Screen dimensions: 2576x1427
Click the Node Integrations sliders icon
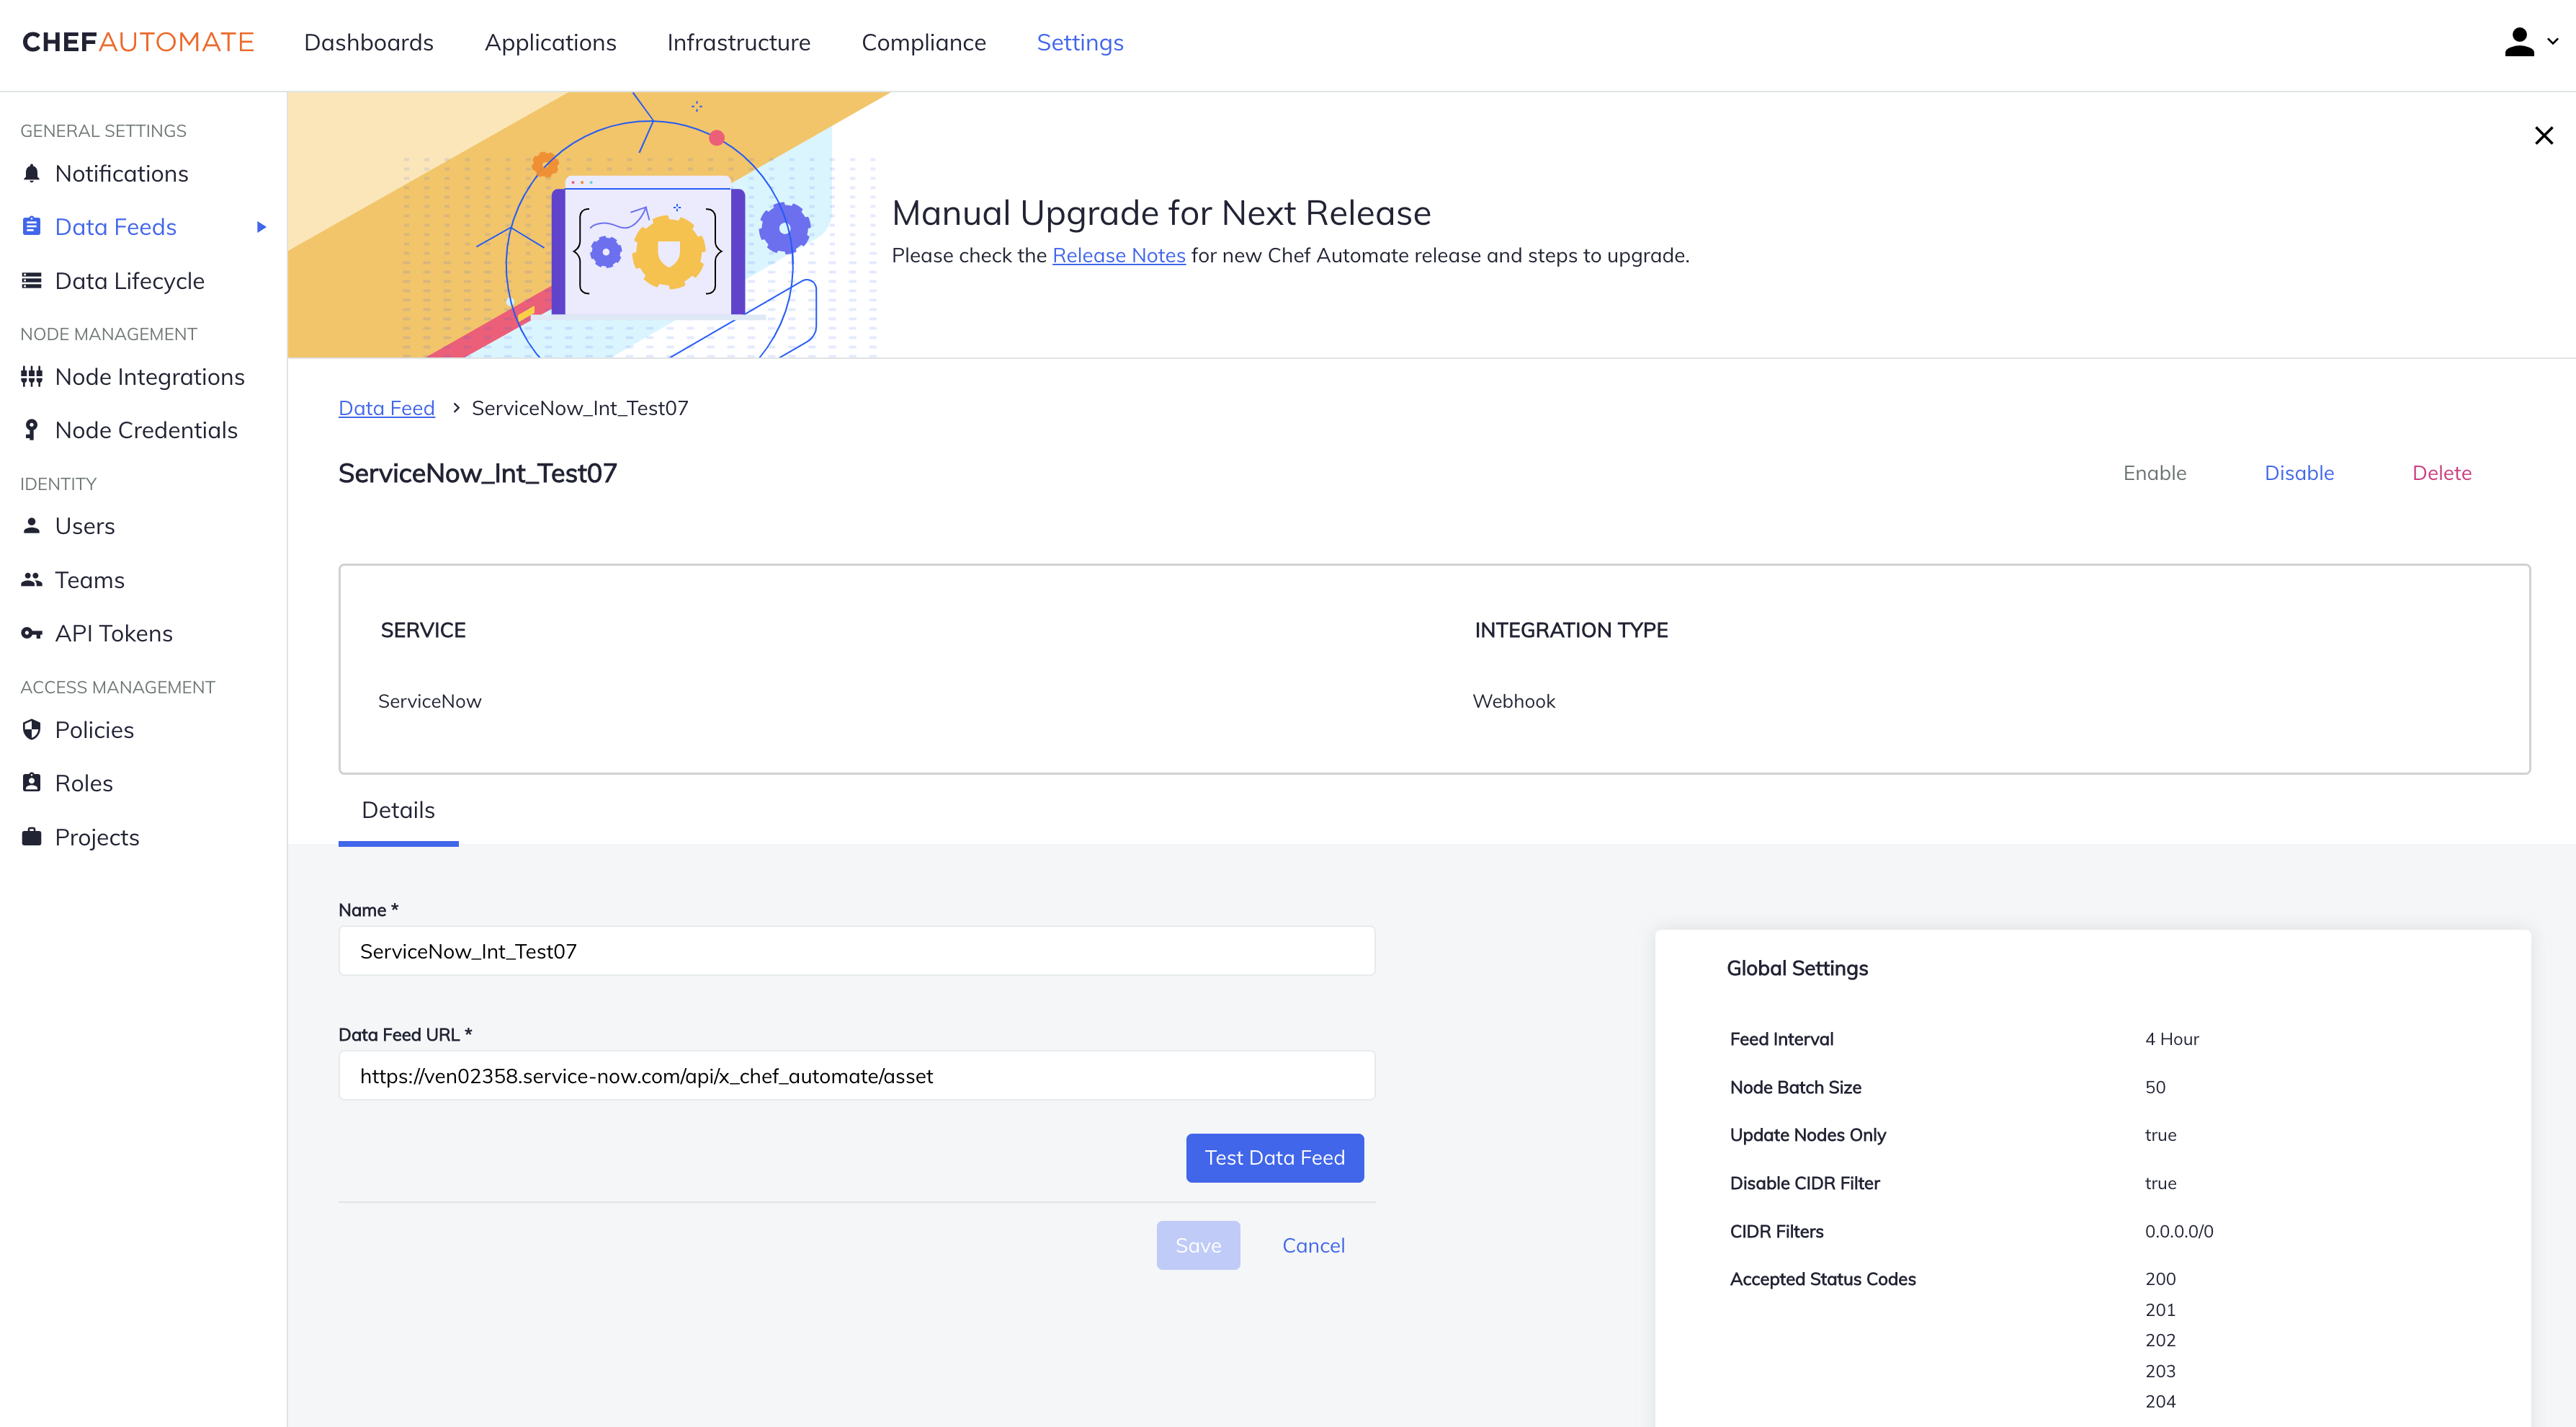[32, 377]
